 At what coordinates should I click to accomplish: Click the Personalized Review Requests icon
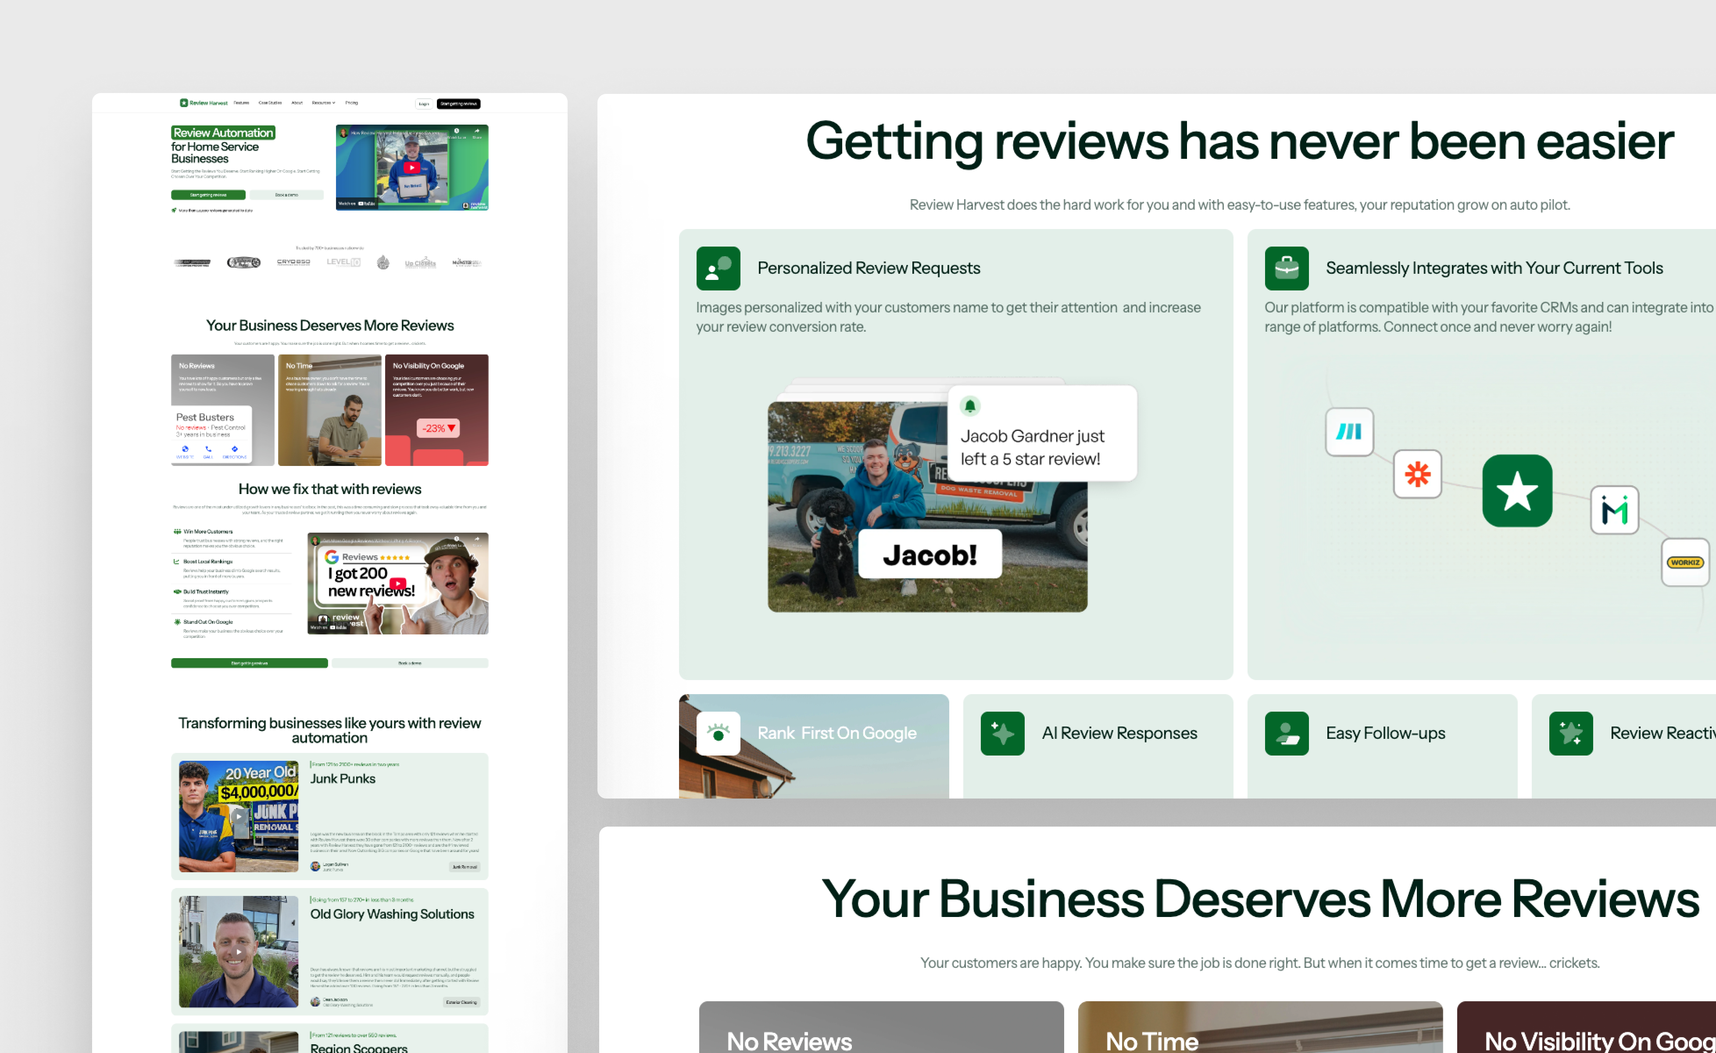coord(718,268)
